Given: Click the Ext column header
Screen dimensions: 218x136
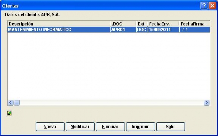Looking at the screenshot, I should 142,24.
